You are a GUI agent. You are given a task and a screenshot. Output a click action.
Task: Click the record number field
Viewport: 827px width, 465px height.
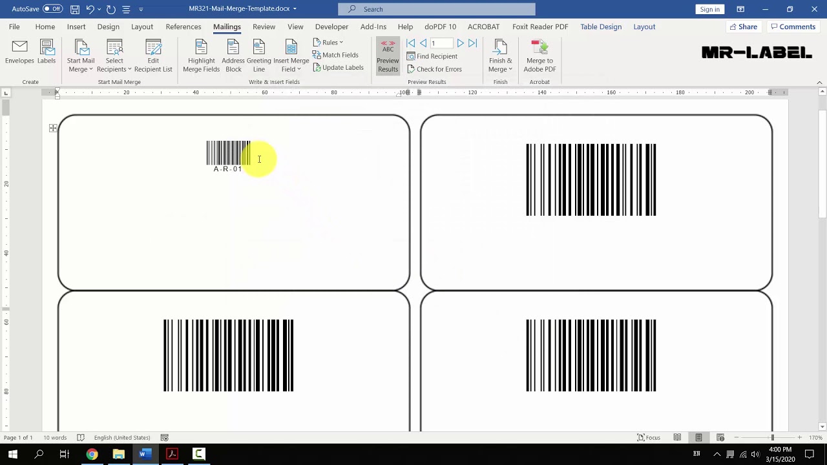(441, 43)
